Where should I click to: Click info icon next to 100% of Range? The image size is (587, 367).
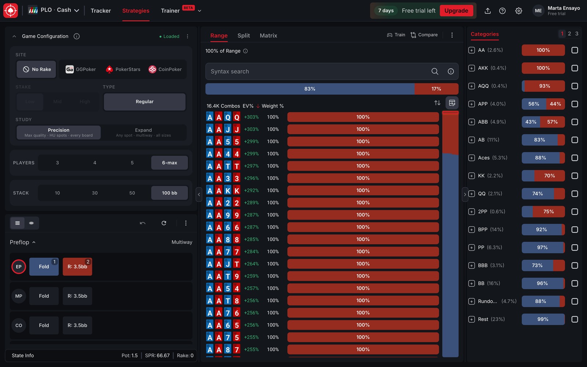tap(245, 51)
